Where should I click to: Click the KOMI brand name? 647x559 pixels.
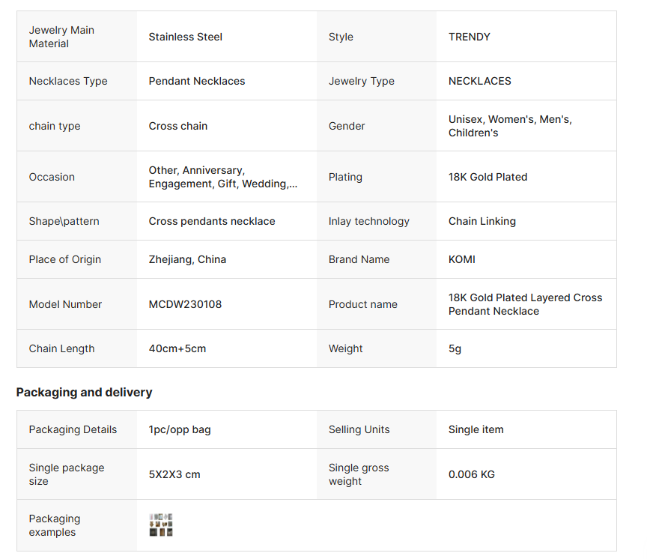(461, 259)
